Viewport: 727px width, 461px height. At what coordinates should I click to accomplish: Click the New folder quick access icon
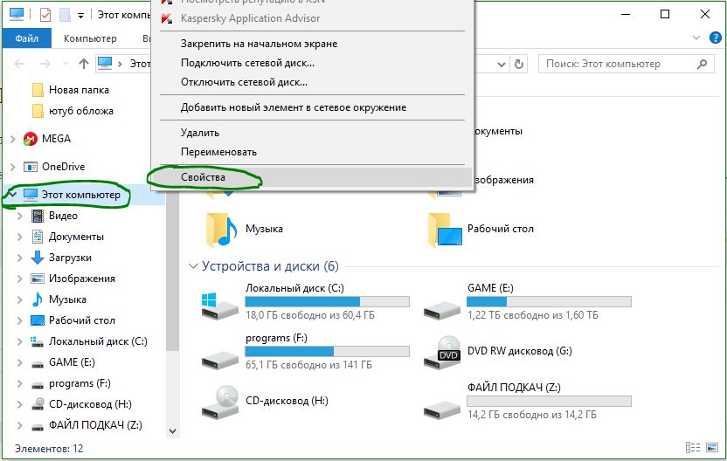(x=65, y=15)
